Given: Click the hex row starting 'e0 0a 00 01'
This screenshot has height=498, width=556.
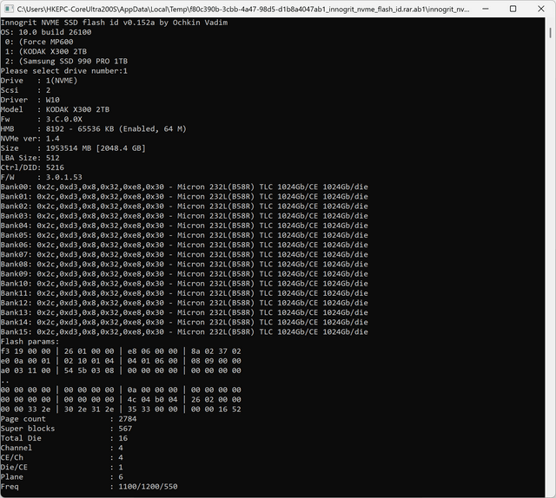Looking at the screenshot, I should click(x=121, y=361).
